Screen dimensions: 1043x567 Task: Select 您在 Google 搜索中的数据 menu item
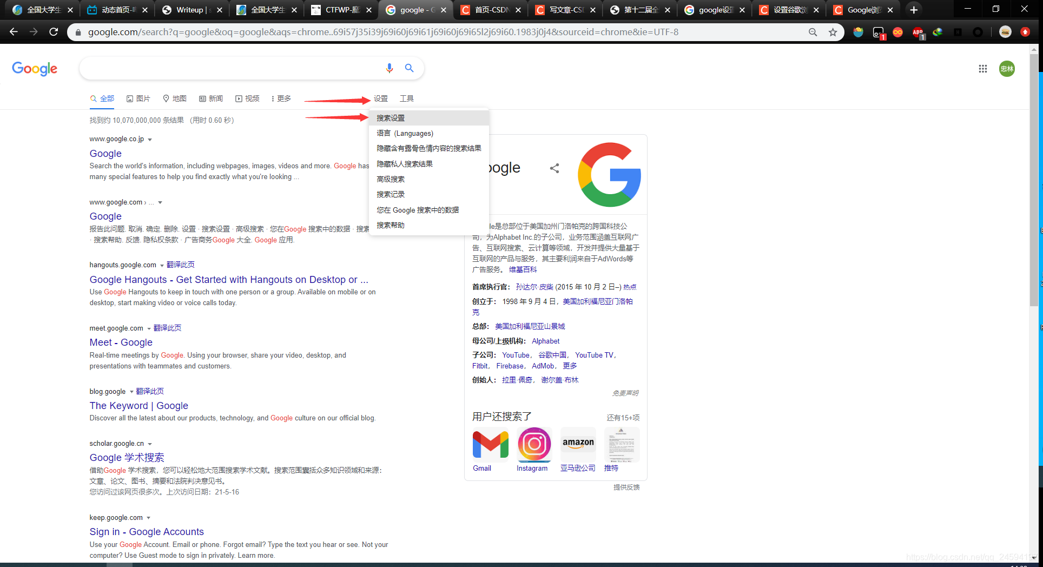click(x=429, y=210)
